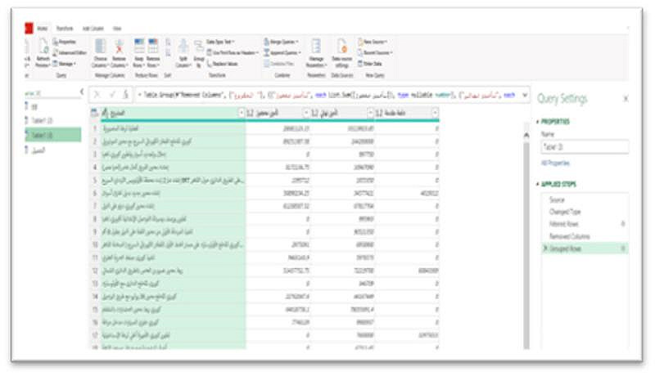Switch to the View ribbon tab
Screen dimensions: 655x376
[117, 29]
